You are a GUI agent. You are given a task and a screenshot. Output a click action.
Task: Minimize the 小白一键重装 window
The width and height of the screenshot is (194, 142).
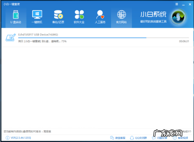(x=183, y=5)
